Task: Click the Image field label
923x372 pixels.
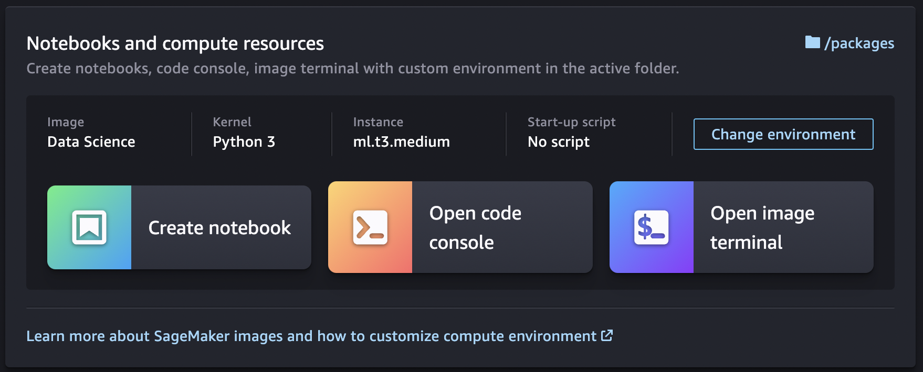Action: coord(66,122)
